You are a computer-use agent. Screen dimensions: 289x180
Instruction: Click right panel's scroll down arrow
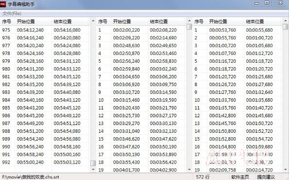pos(285,169)
